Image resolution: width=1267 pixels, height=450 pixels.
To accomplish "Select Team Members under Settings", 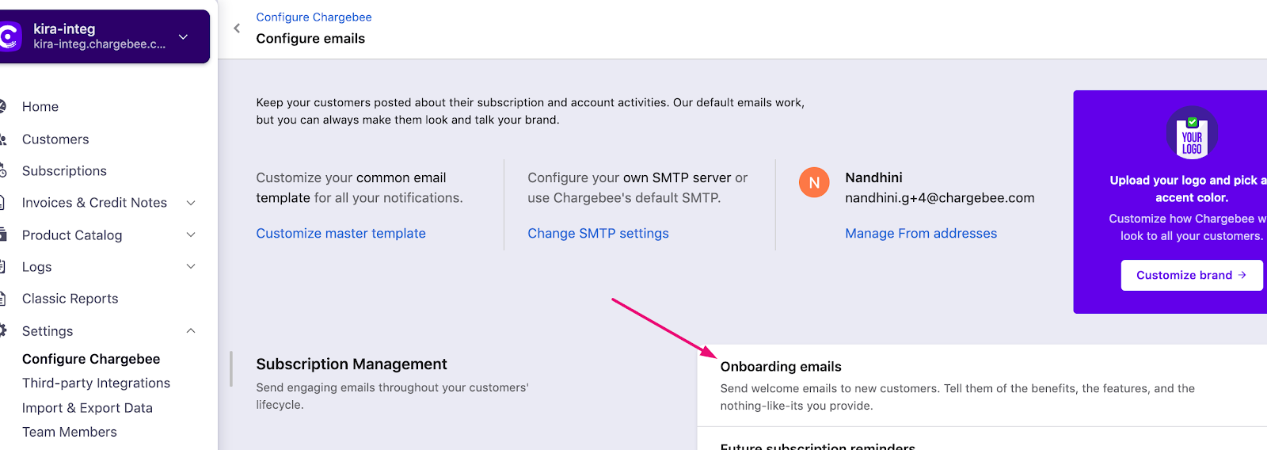I will pos(70,432).
